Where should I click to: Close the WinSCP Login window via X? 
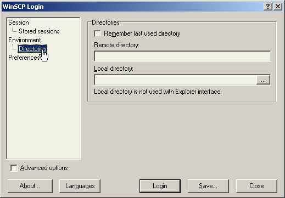coord(278,7)
